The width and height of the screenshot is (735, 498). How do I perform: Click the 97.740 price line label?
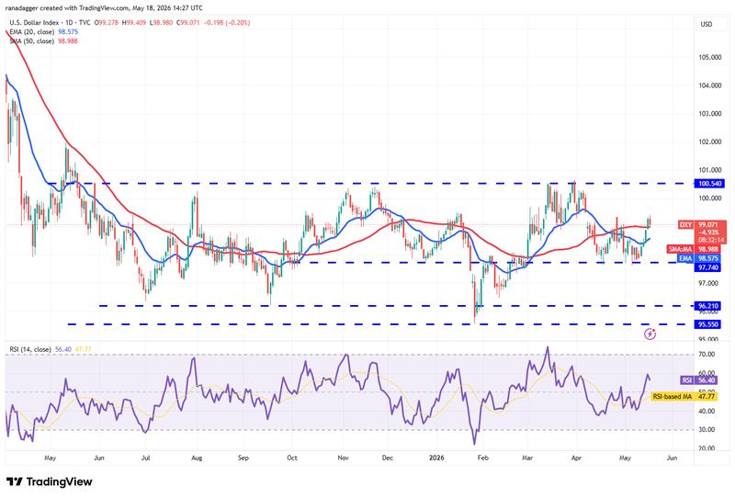708,267
